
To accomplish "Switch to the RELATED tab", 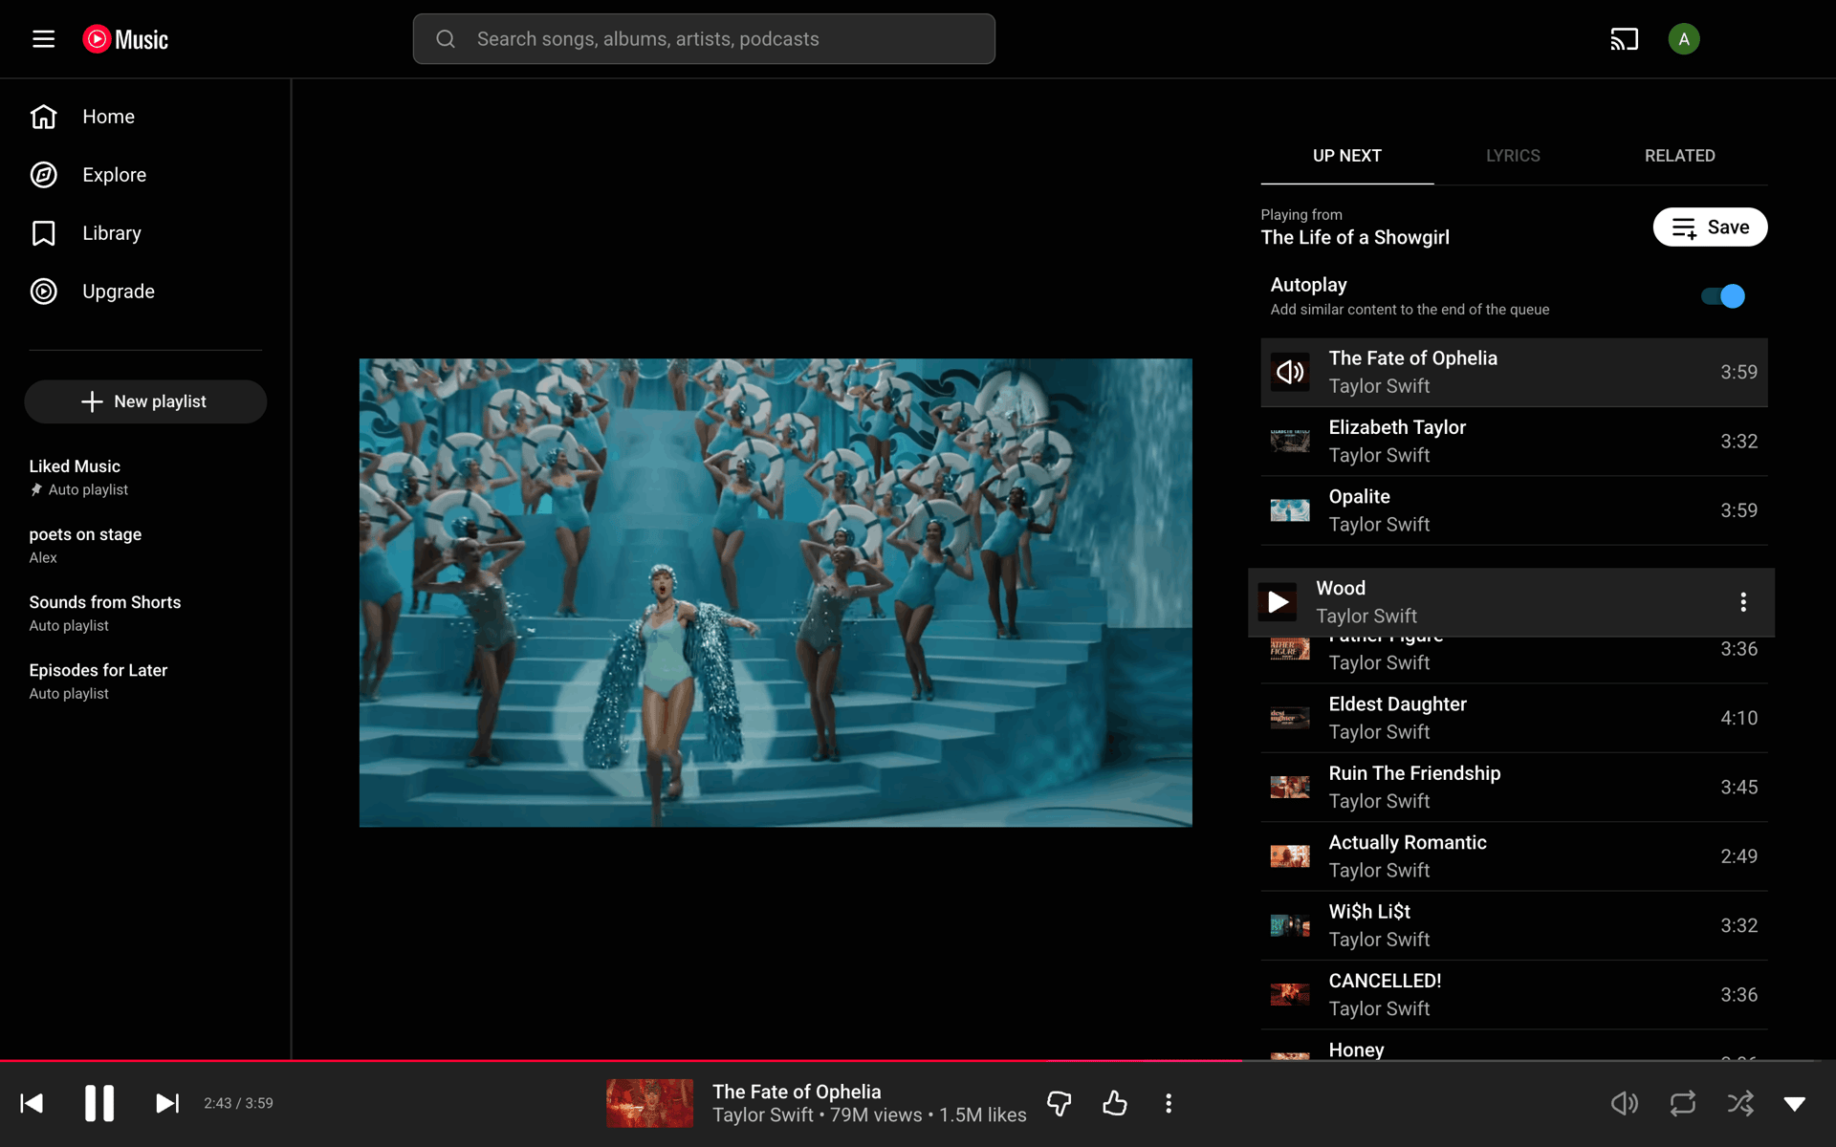I will pos(1679,156).
